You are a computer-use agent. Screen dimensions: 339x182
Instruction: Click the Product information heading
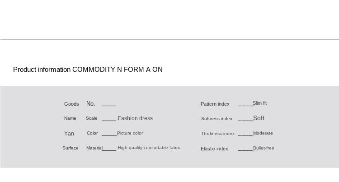[88, 70]
